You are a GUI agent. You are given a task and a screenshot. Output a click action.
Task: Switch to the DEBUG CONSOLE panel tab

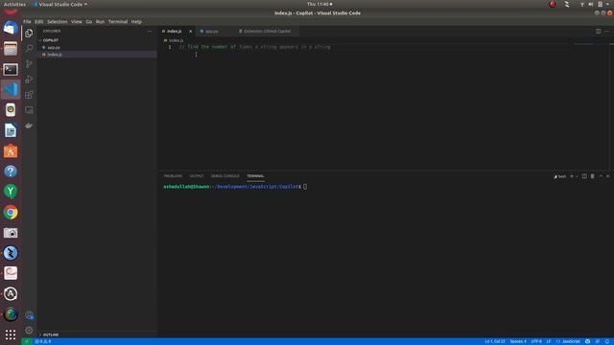coord(225,176)
